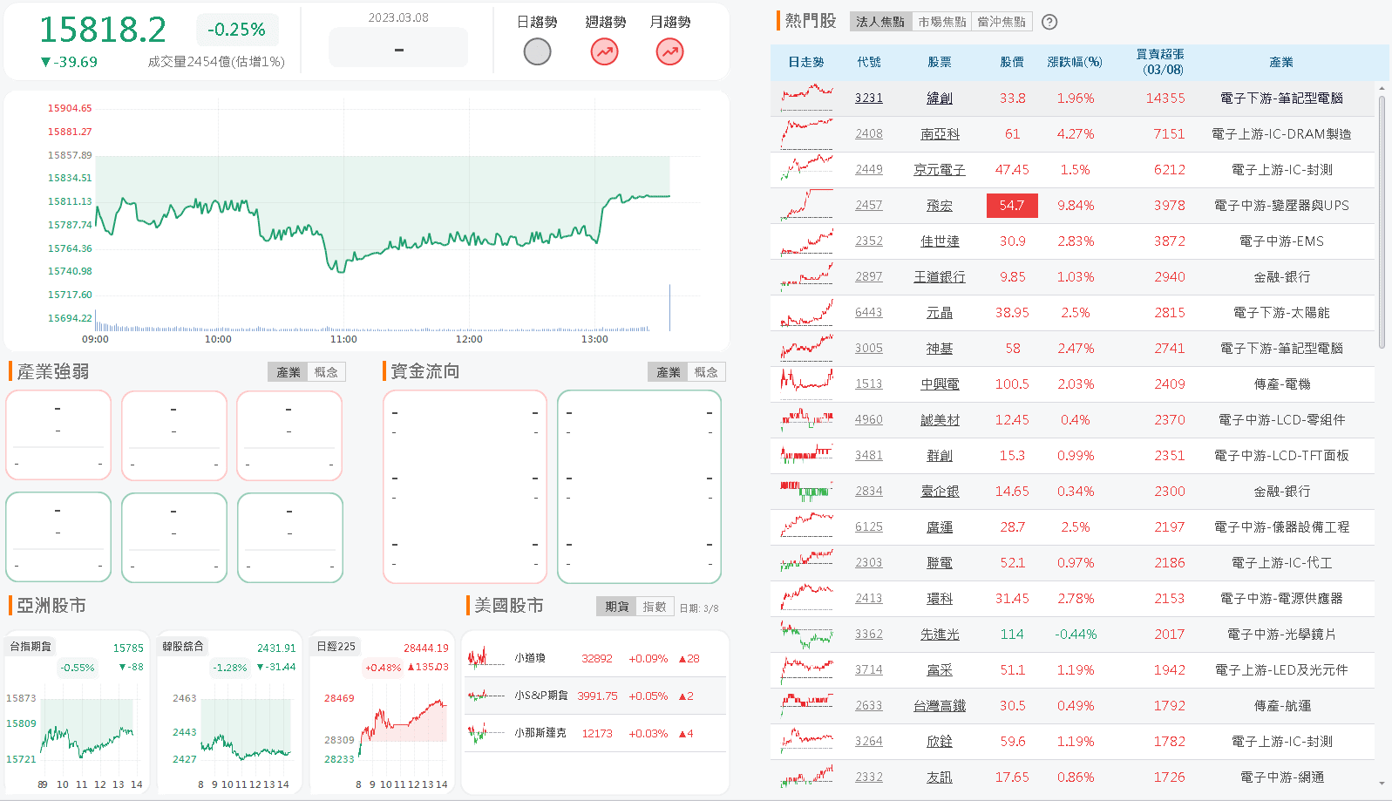Screen dimensions: 1392x801
Task: Open the mini trend chart for 臺企銀
Action: 807,491
